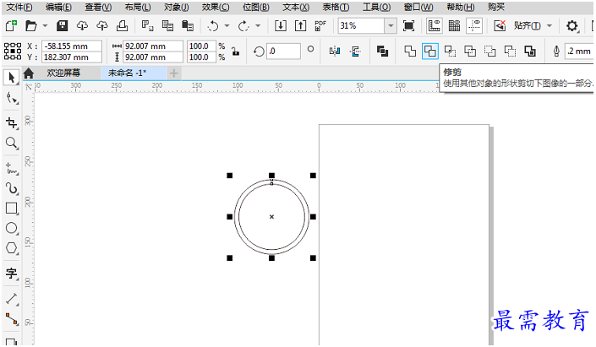Click the X position field
The width and height of the screenshot is (596, 347).
(72, 46)
